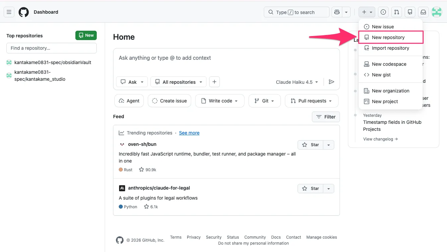Open the Inbox notifications icon
Viewport: 447px width, 252px height.
[x=423, y=12]
